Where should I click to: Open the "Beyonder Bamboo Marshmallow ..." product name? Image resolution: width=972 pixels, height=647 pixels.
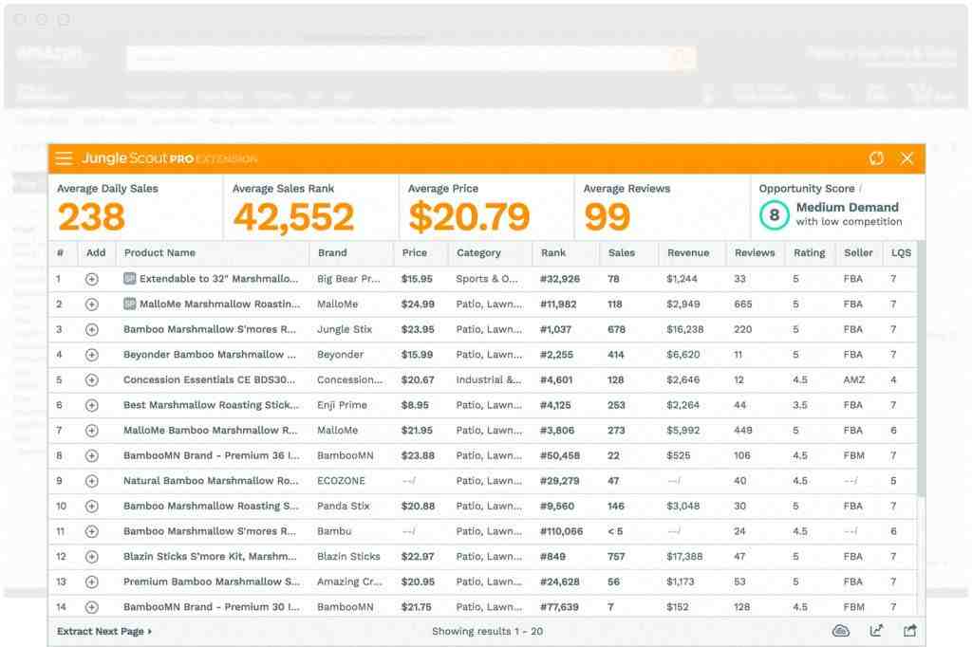click(210, 355)
